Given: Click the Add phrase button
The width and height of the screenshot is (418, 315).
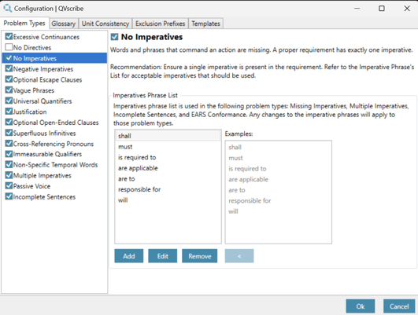Looking at the screenshot, I should pos(129,256).
